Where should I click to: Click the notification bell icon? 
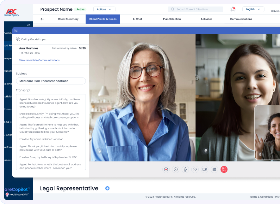(233, 9)
